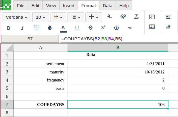Increase decimal places

point(123,17)
